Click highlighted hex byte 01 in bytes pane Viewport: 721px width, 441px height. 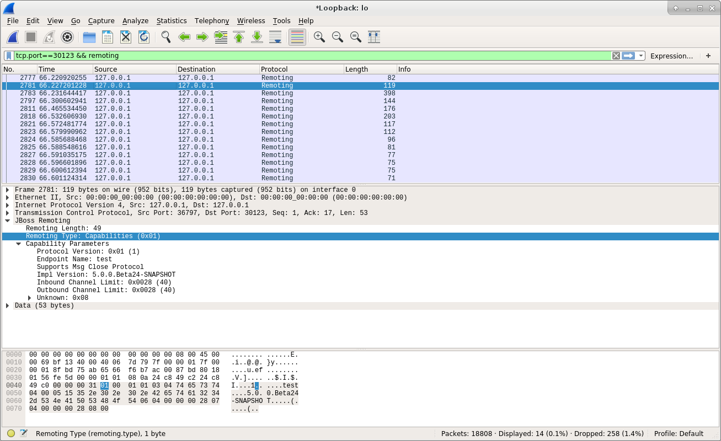point(105,385)
